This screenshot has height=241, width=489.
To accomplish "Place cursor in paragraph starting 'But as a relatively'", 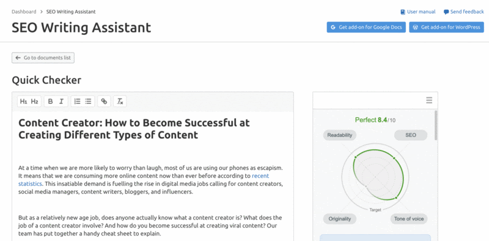I will 150,225.
